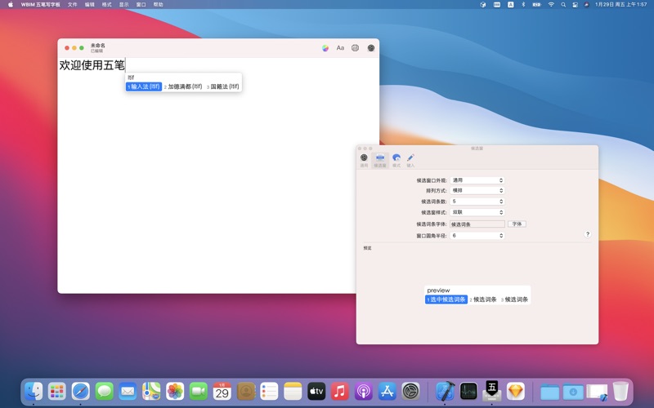
Task: Click the input source A icon in menu bar
Action: (x=510, y=5)
